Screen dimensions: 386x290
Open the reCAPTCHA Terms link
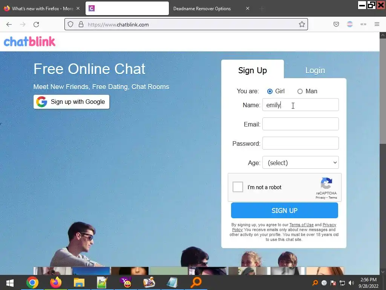[x=332, y=197]
